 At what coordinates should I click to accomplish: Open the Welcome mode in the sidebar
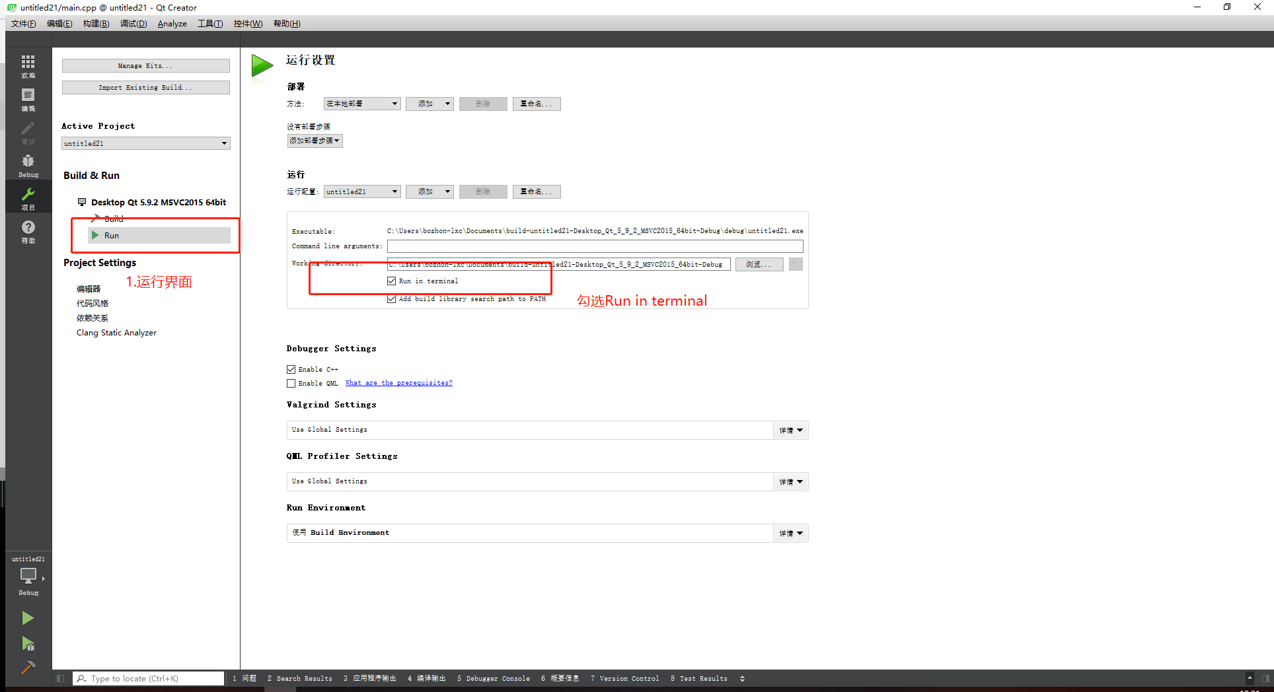[x=28, y=64]
